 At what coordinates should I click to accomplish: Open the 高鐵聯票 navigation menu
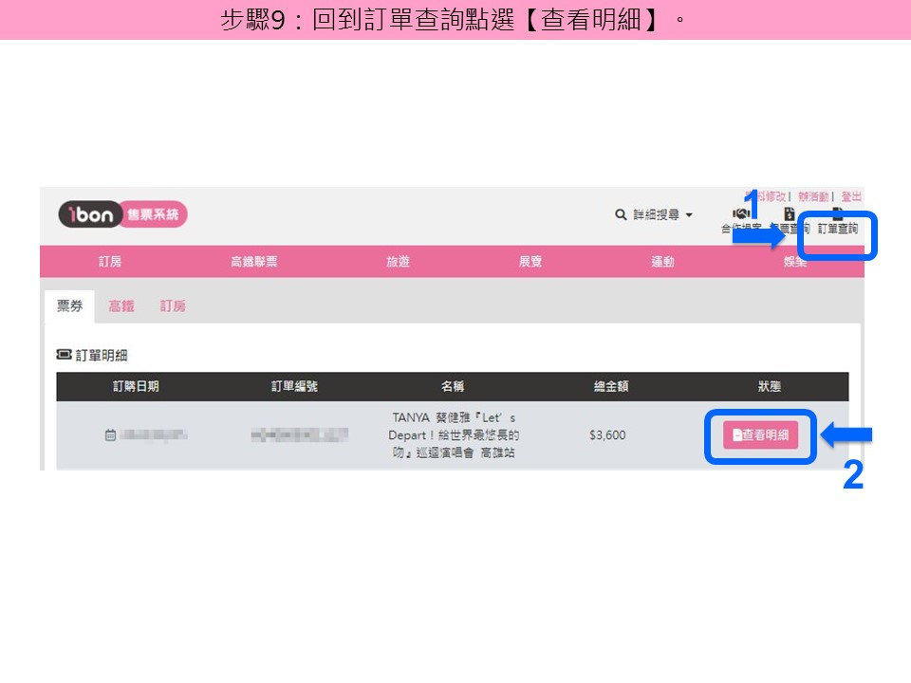[x=254, y=262]
